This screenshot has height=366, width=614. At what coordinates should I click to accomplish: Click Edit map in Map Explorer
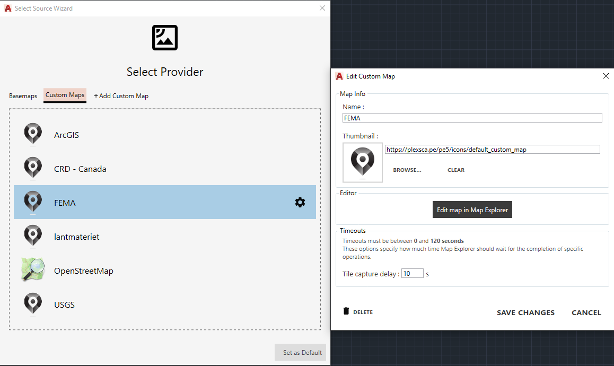[472, 210]
